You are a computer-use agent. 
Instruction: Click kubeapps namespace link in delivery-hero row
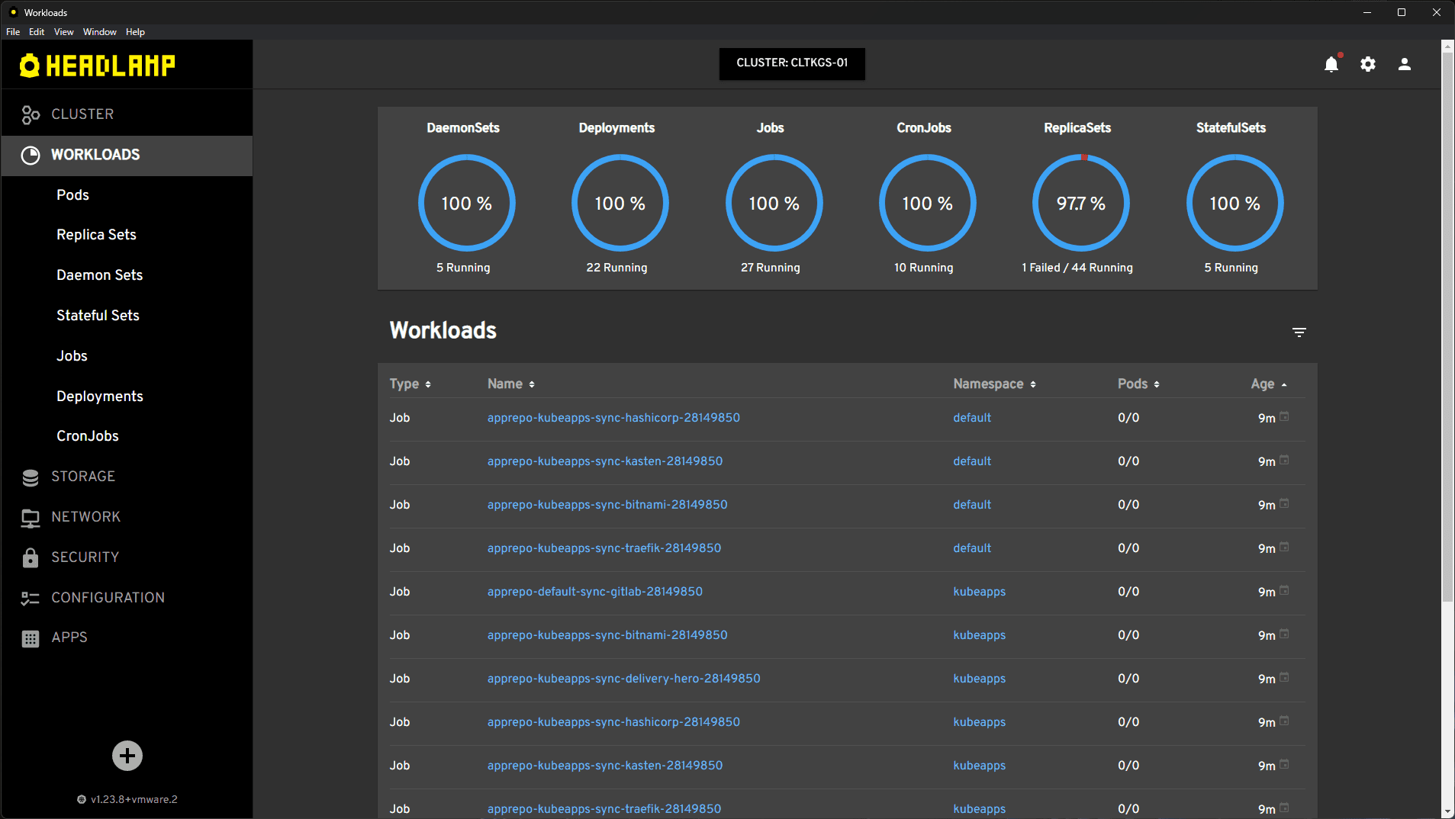(x=979, y=679)
